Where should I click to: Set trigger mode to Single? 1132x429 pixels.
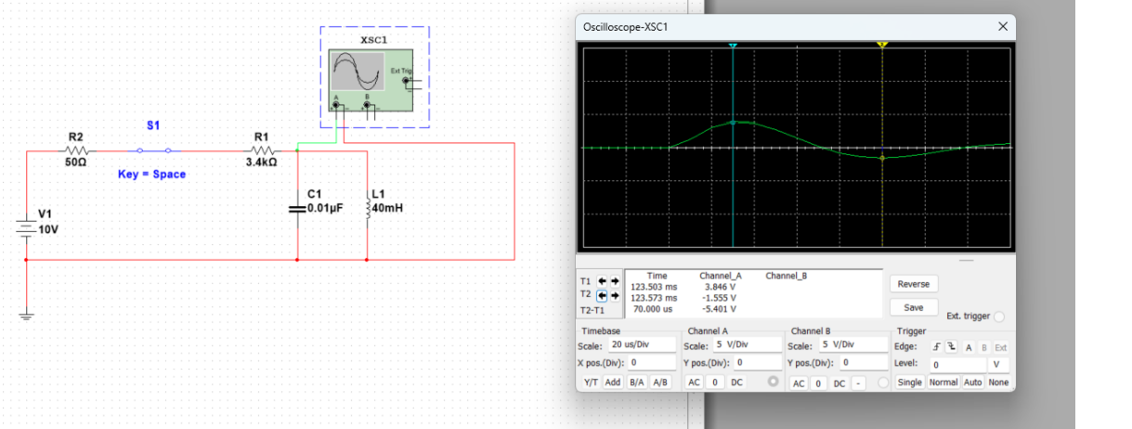pos(910,383)
